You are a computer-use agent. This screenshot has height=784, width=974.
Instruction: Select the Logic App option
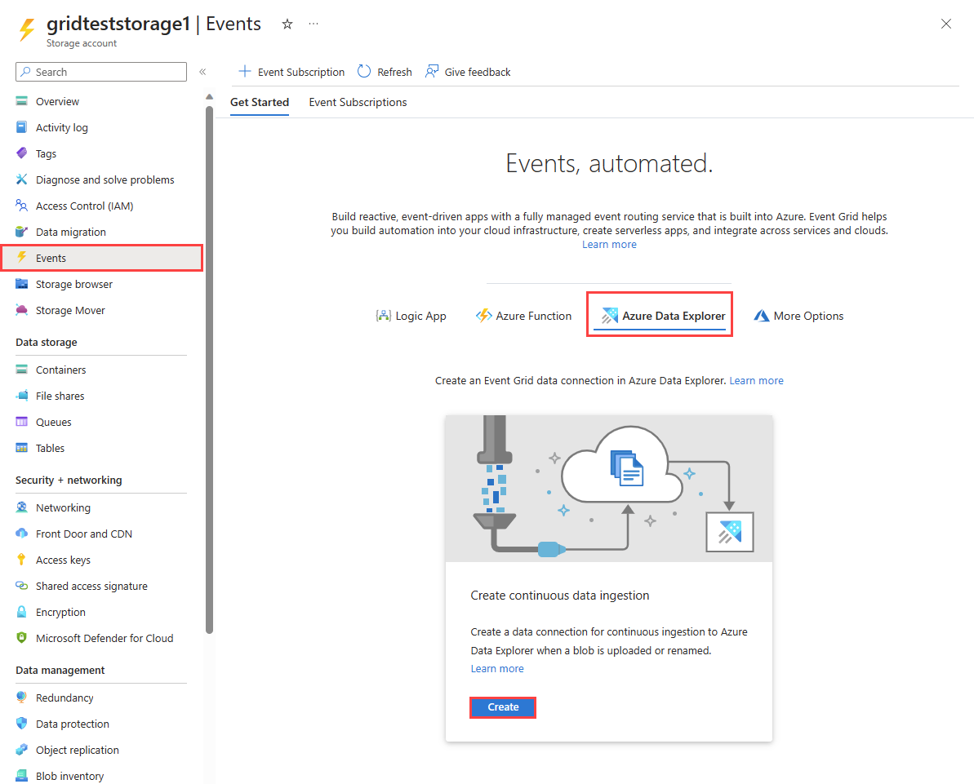pos(411,316)
